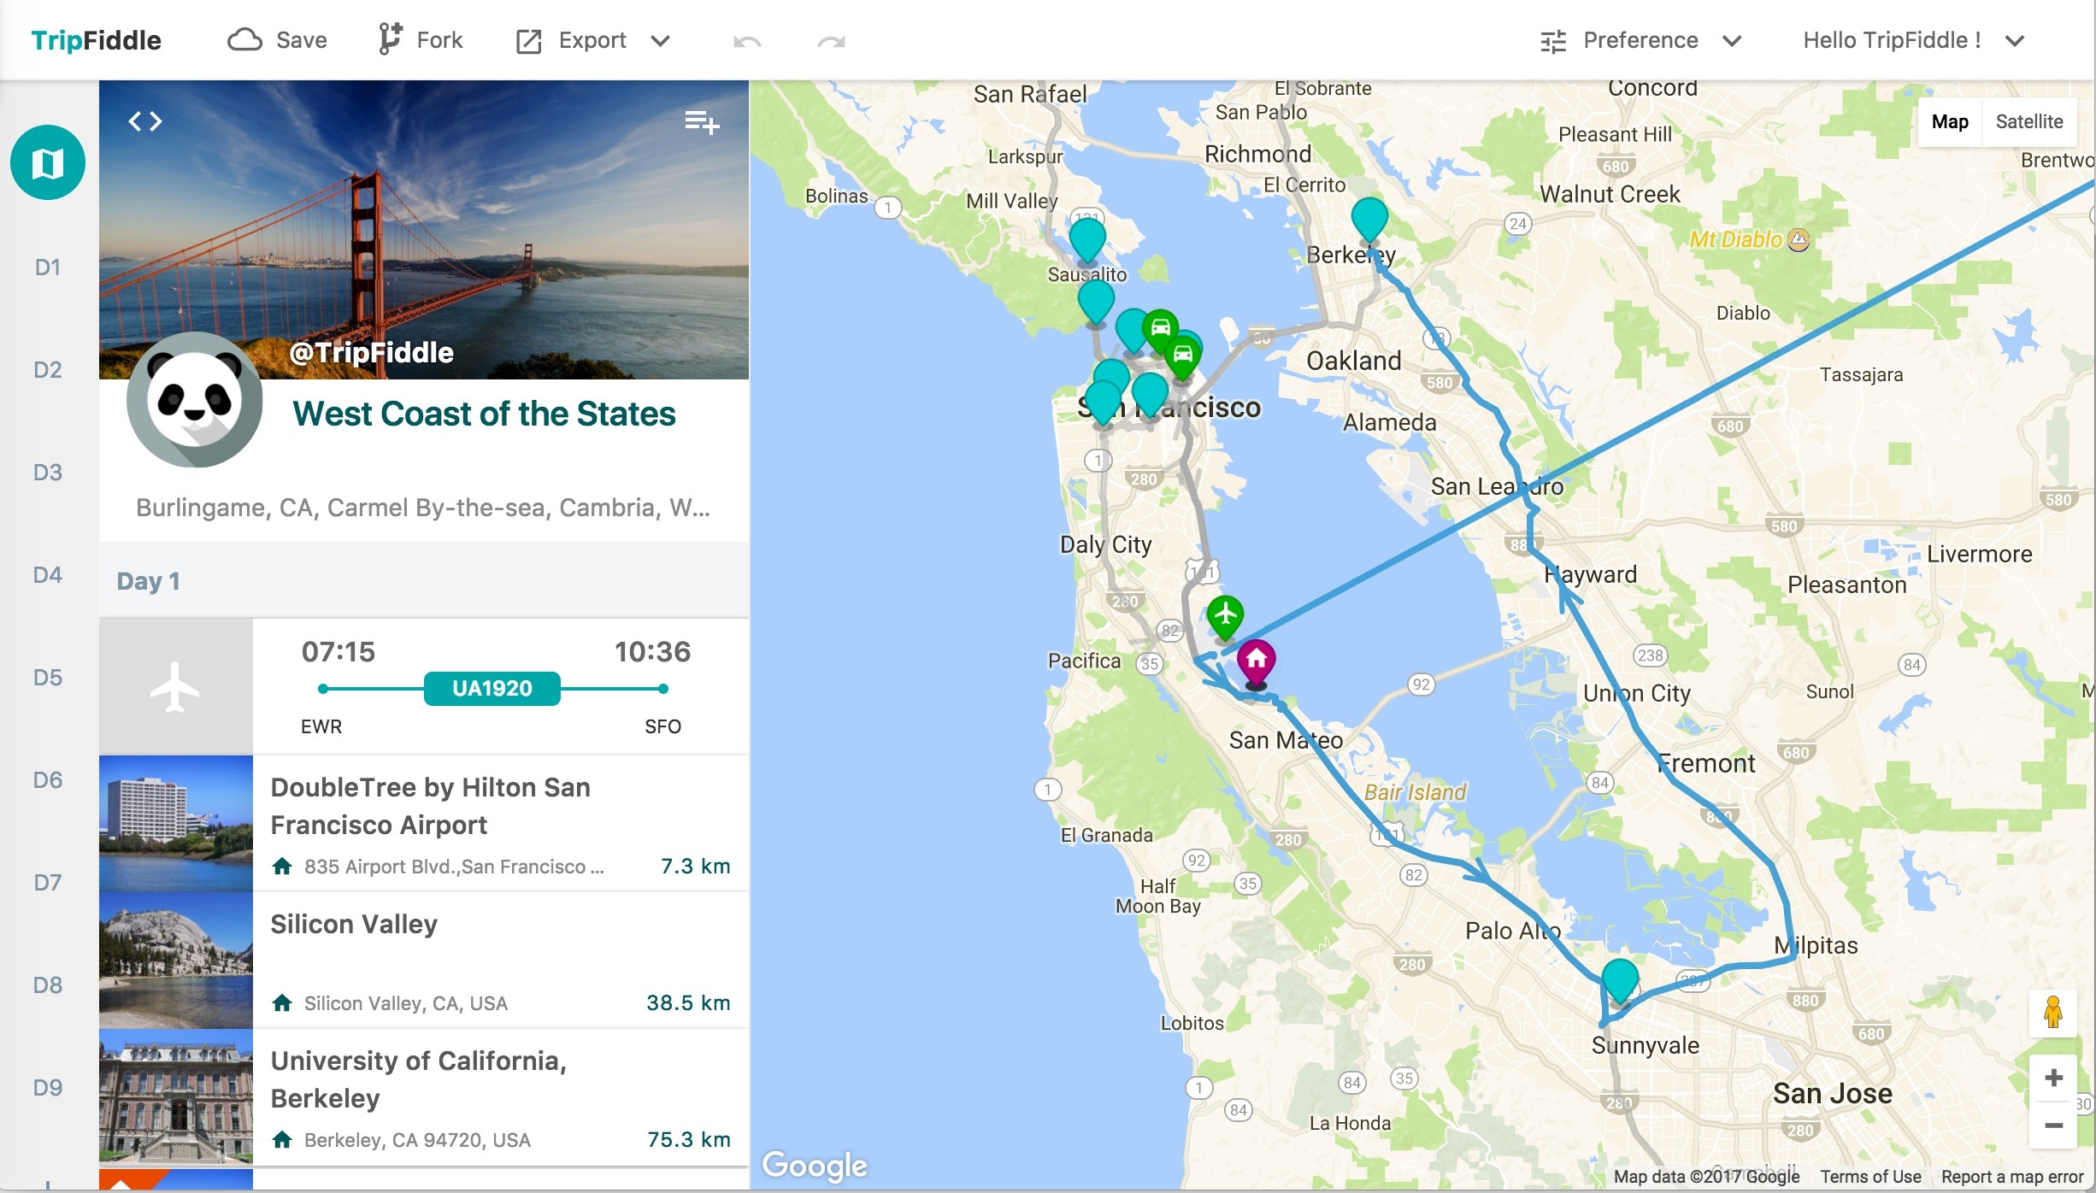
Task: Open the Silicon Valley photo thumbnail
Action: 176,960
